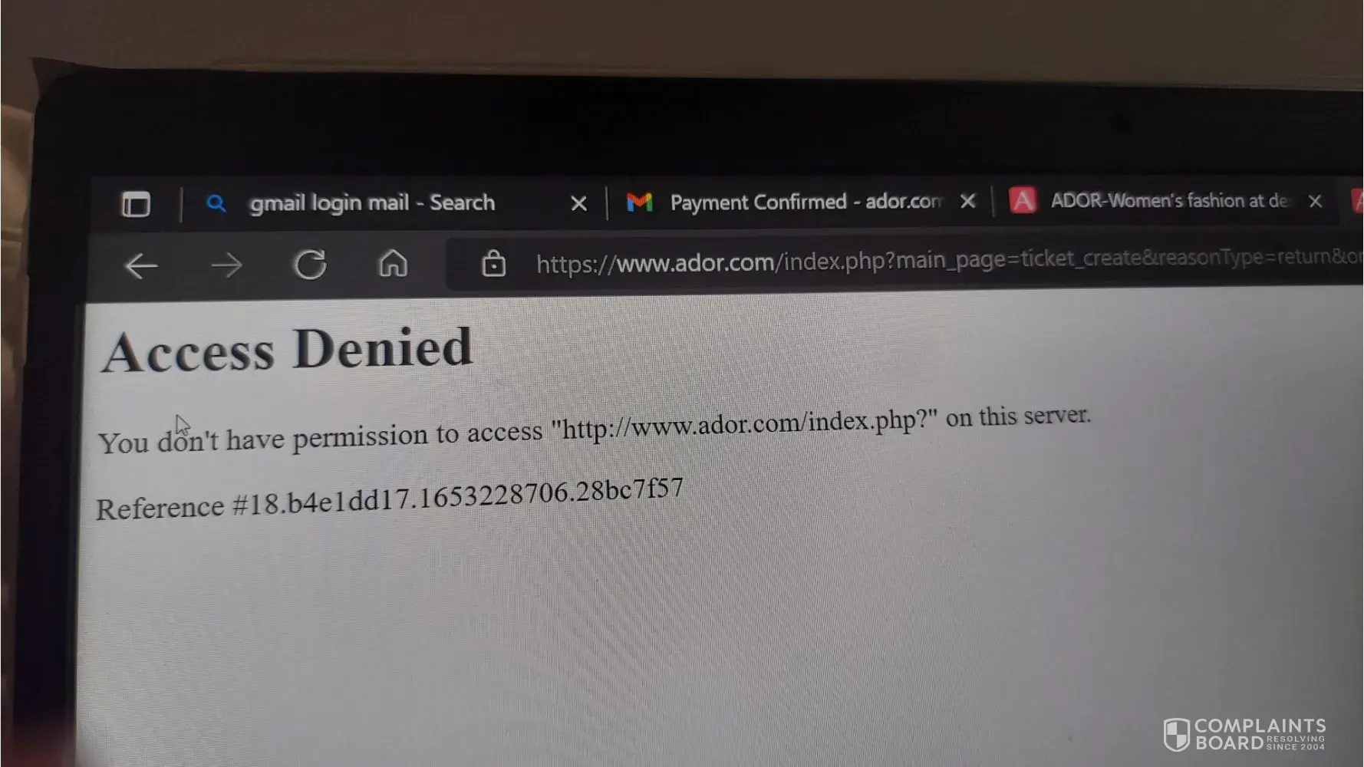The width and height of the screenshot is (1364, 767).
Task: Reload the page with refresh icon
Action: coord(310,265)
